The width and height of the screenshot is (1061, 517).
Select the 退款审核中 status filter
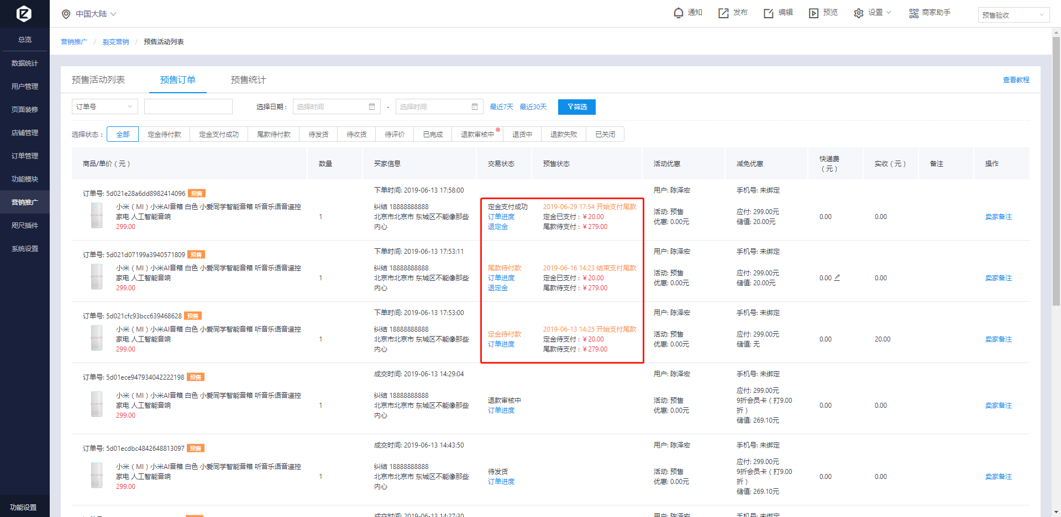click(477, 134)
